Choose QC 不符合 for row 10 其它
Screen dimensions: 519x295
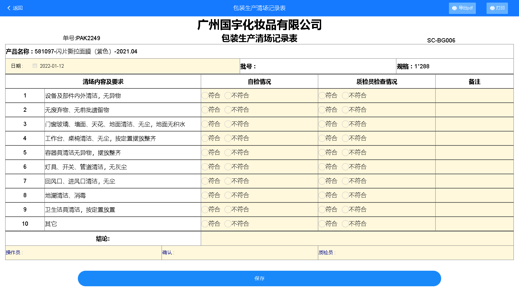[x=345, y=224]
